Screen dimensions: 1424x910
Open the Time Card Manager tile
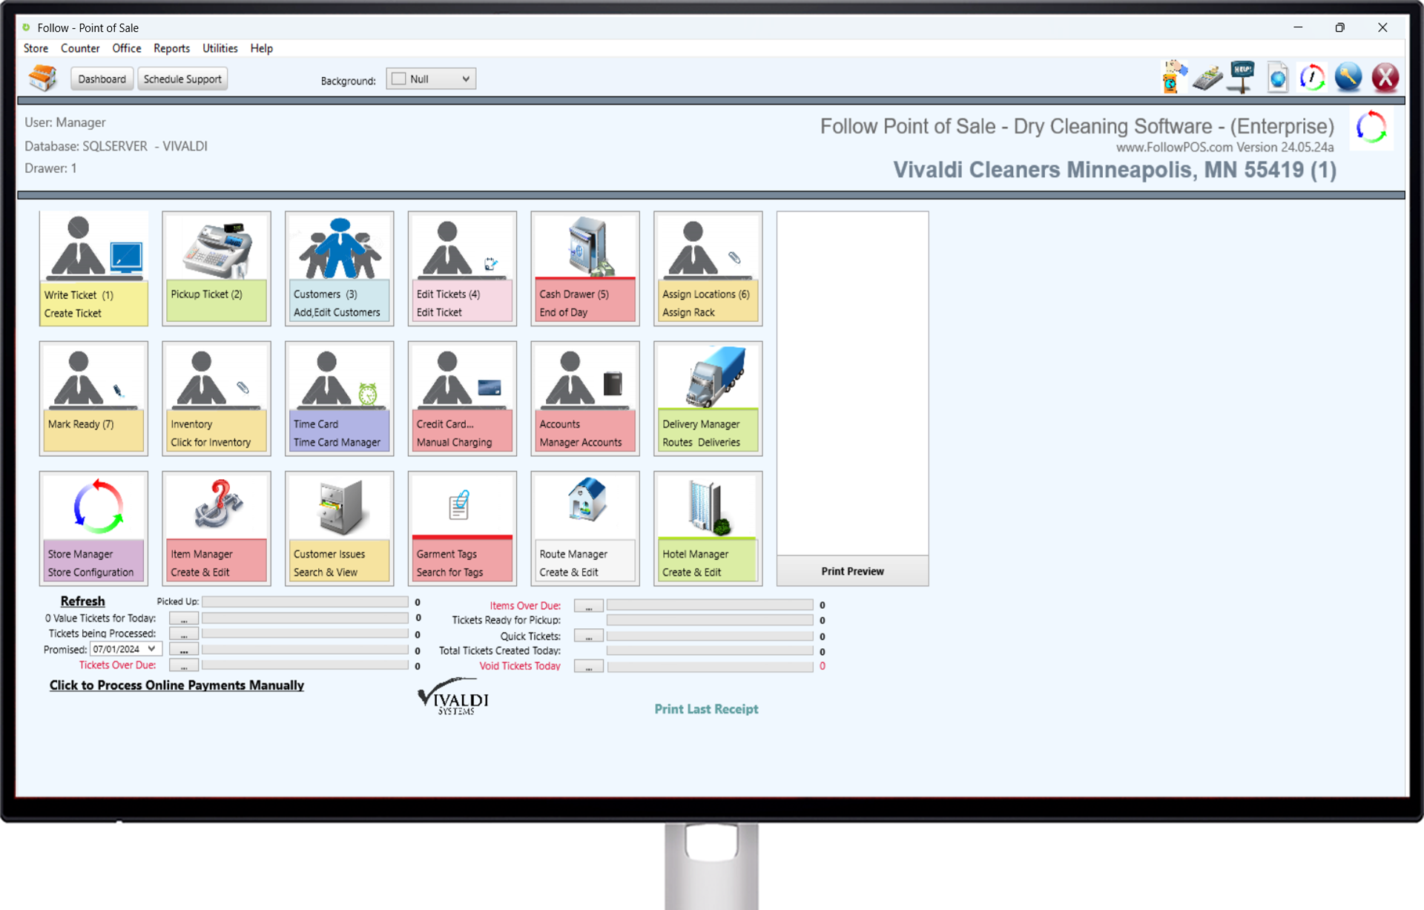[x=340, y=398]
